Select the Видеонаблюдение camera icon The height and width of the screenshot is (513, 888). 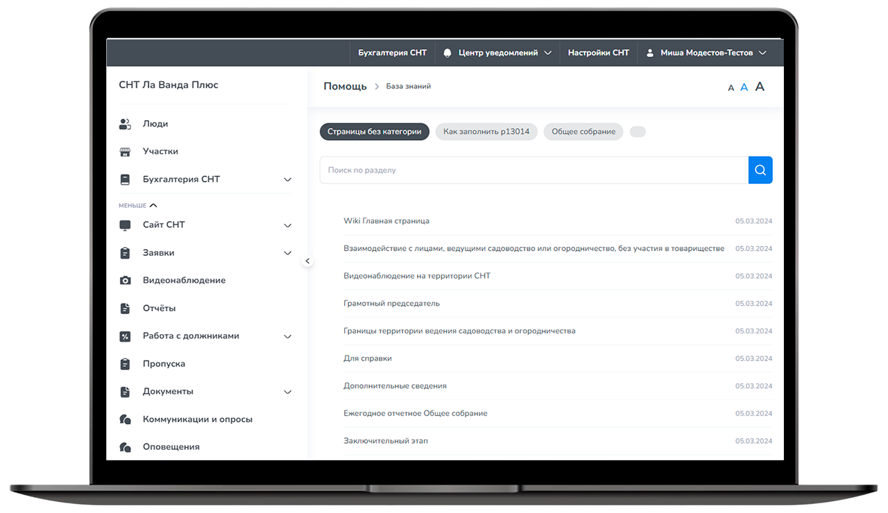click(x=125, y=281)
